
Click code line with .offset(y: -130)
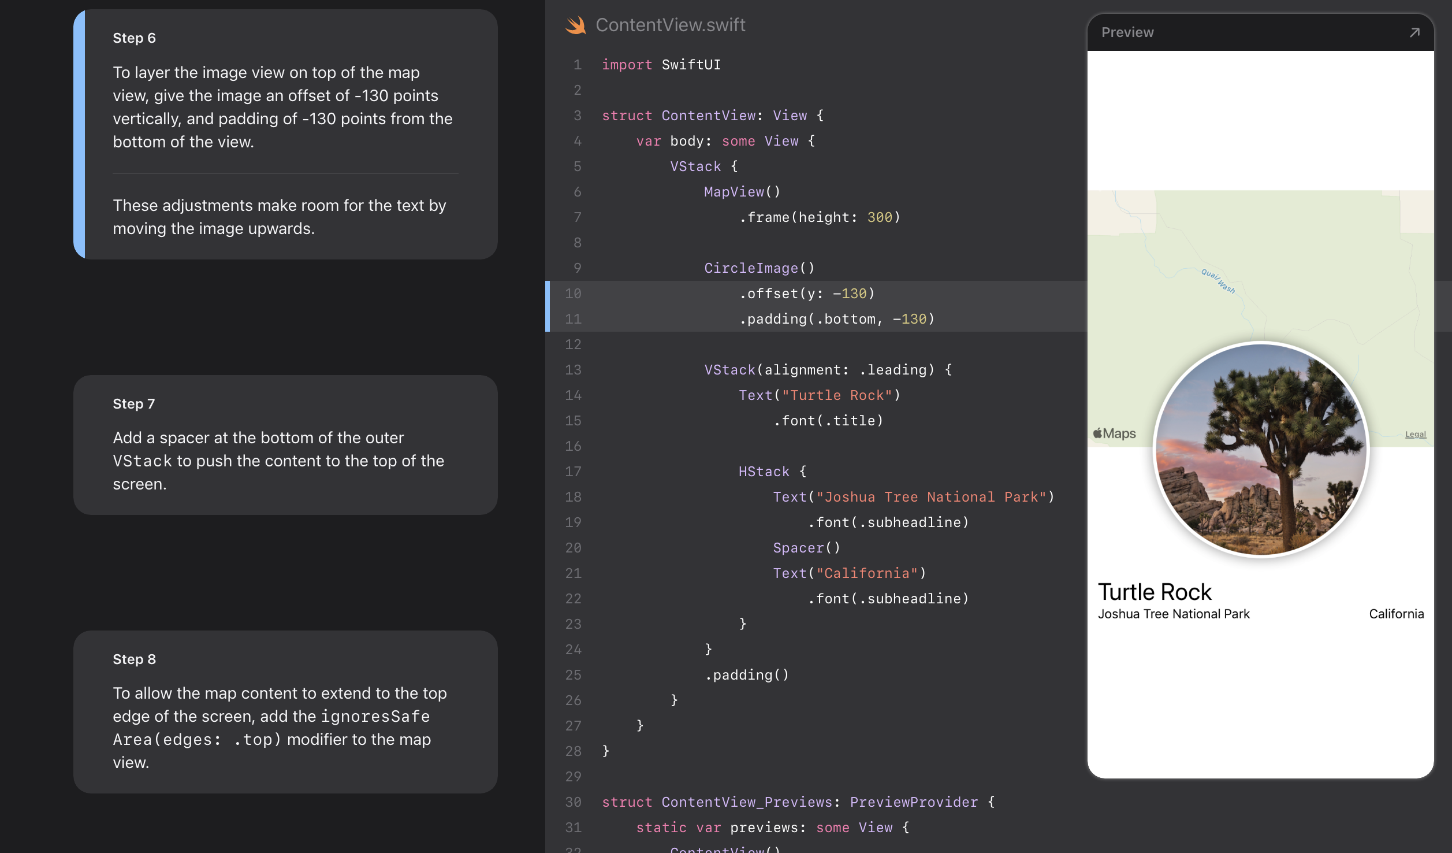click(806, 294)
